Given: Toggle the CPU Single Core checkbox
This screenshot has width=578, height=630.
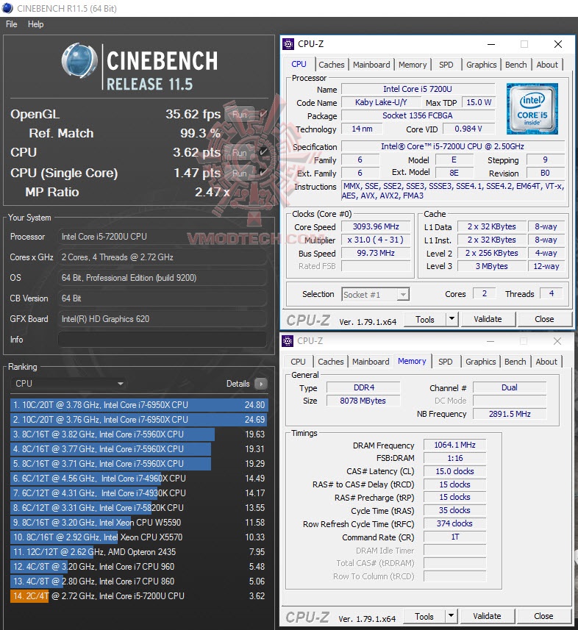Looking at the screenshot, I should [263, 172].
